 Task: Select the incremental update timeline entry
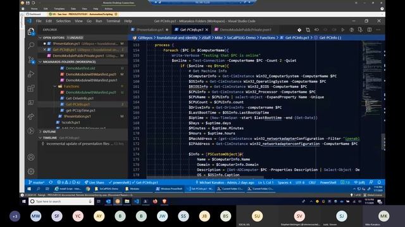(x=83, y=144)
